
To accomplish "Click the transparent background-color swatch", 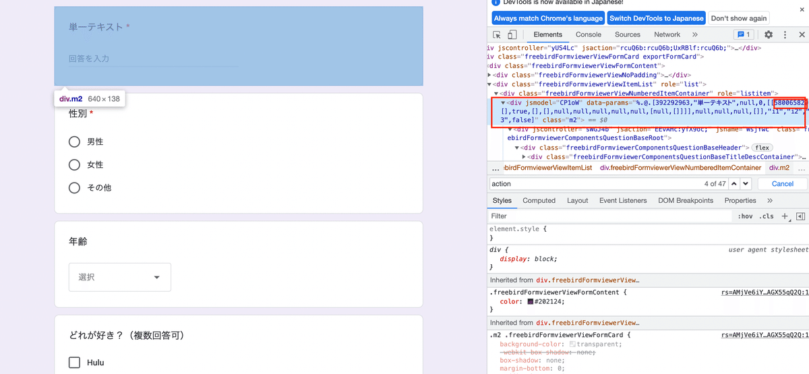I will point(573,344).
